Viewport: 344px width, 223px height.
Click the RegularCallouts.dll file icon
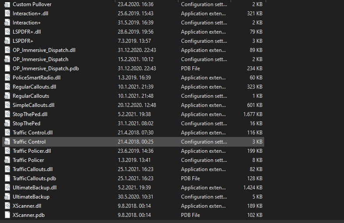pos(7,87)
